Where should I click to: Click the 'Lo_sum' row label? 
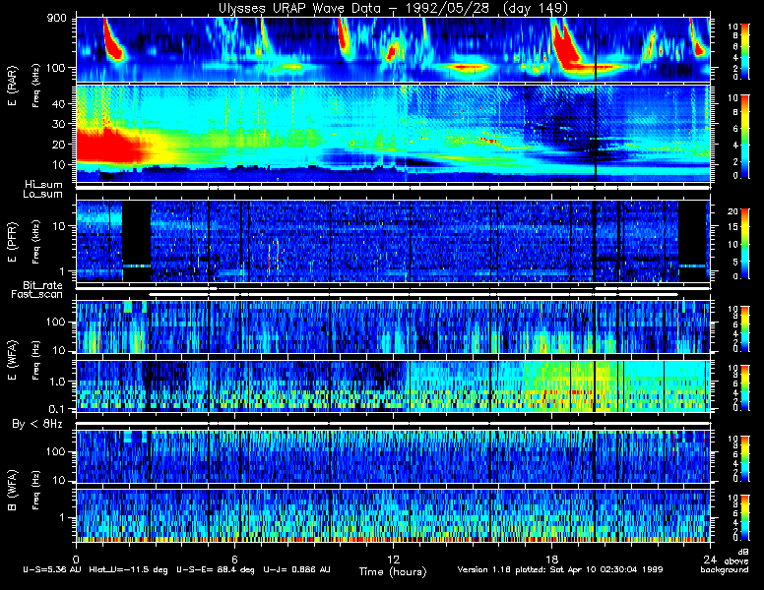pyautogui.click(x=43, y=195)
